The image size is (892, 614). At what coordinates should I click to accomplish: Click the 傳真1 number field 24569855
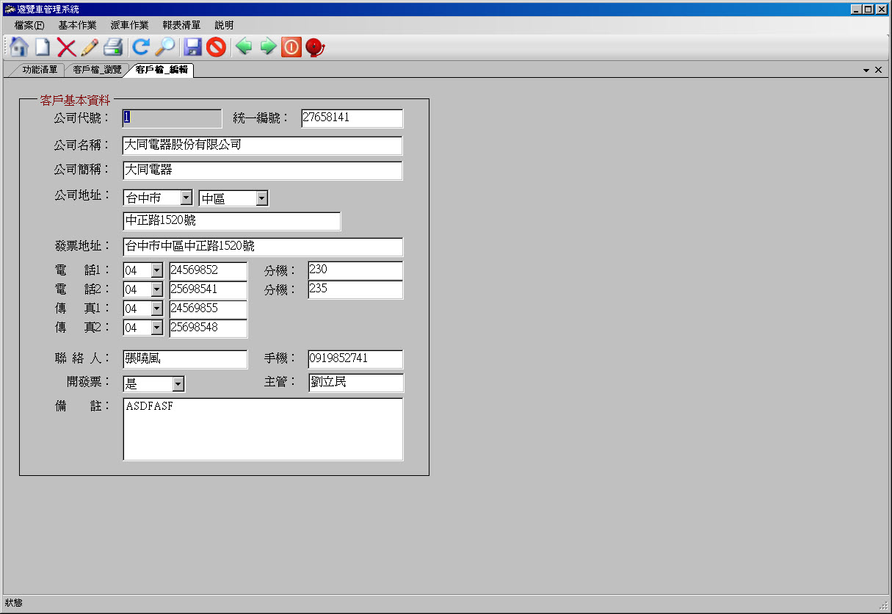[209, 308]
